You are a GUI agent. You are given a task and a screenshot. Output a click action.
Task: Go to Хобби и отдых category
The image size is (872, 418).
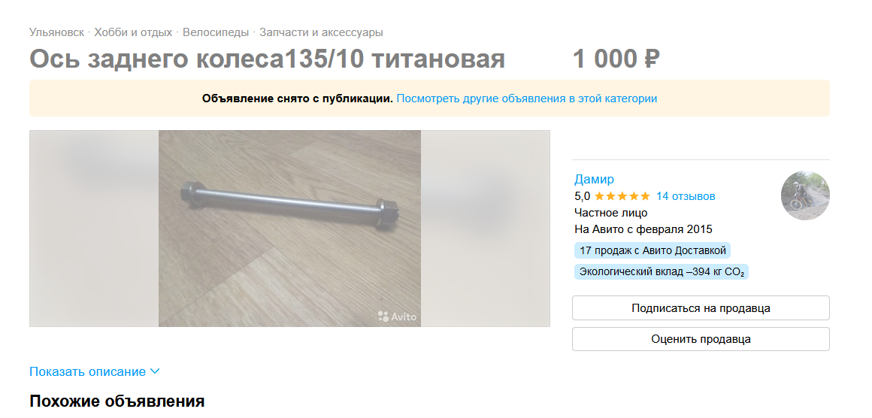pyautogui.click(x=133, y=32)
